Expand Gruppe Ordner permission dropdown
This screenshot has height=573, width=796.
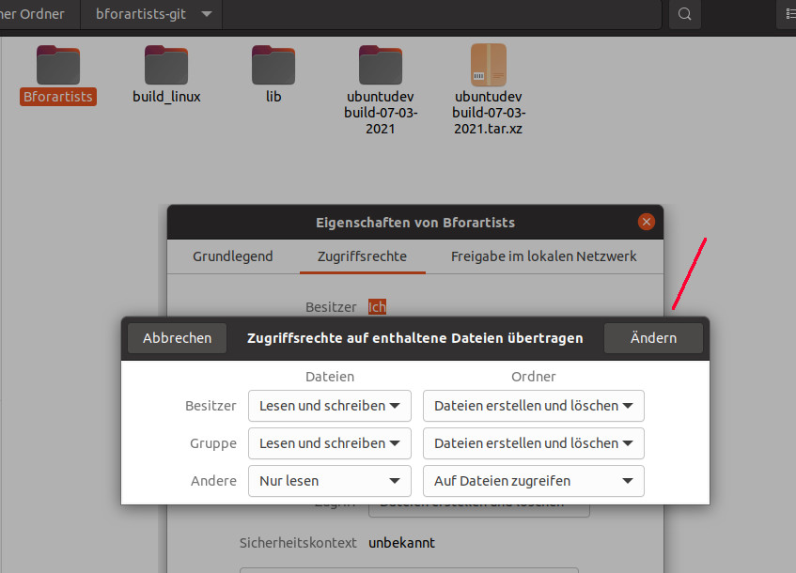click(533, 443)
